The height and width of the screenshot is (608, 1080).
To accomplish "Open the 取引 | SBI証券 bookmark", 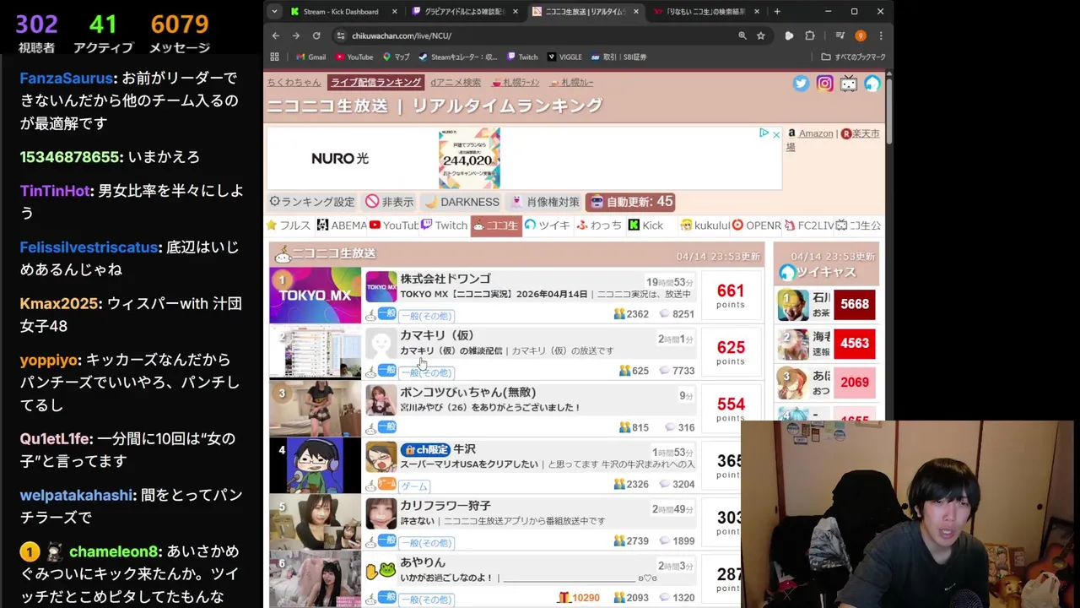I will [x=618, y=57].
